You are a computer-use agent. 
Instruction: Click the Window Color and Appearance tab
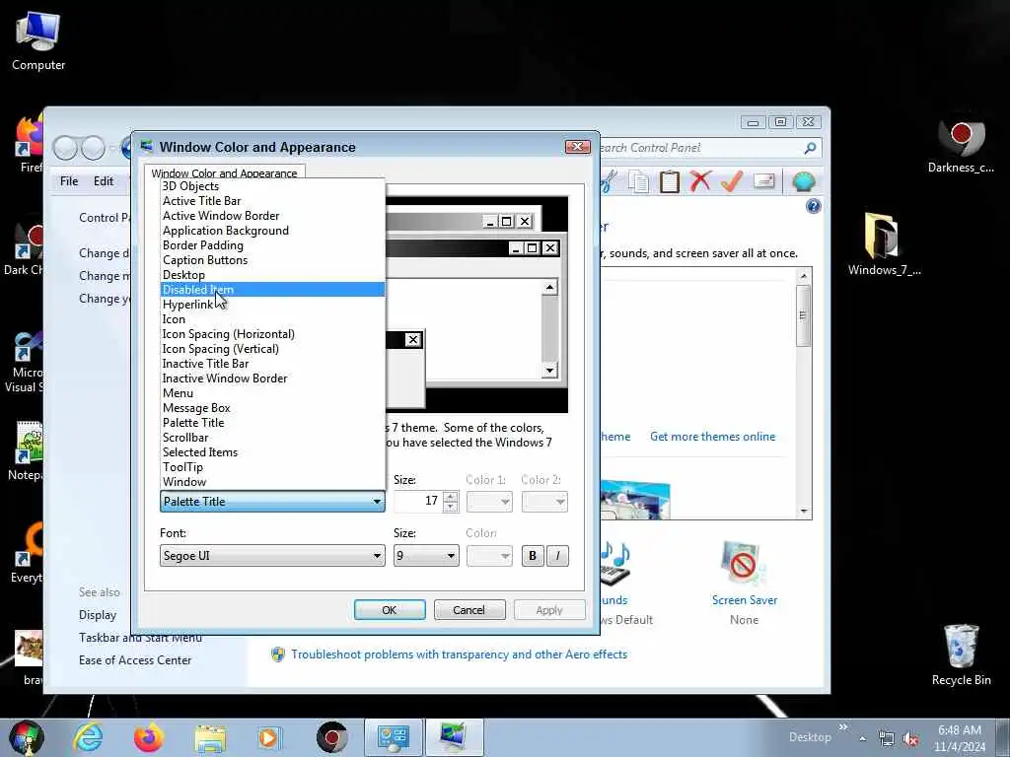[x=224, y=173]
